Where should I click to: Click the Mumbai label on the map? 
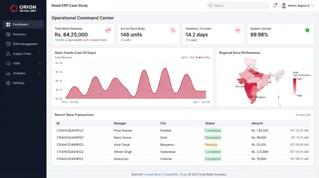point(240,87)
